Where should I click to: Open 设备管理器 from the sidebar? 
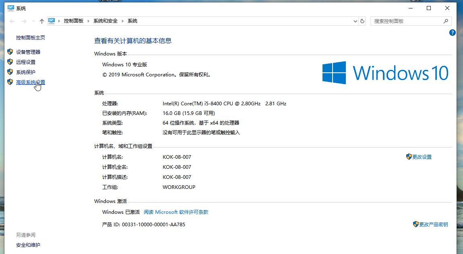coord(28,52)
